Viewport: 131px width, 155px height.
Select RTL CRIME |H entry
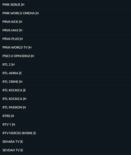pos(65,82)
